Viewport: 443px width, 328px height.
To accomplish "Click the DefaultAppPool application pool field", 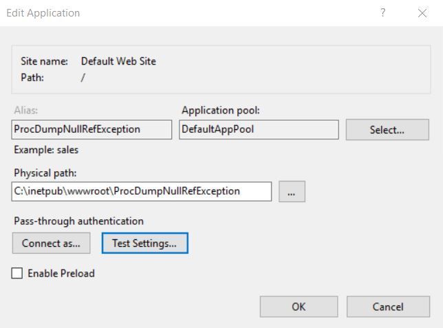I will tap(258, 129).
